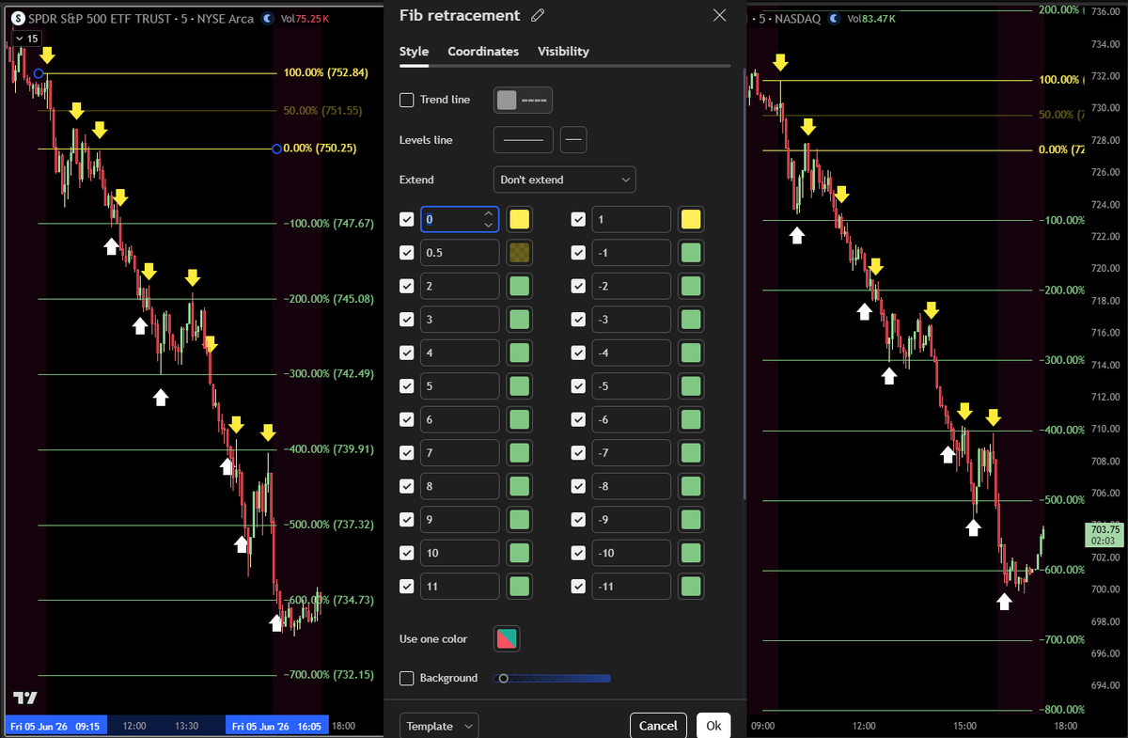Select the 0.00% anchor point on SPDR chart
The image size is (1128, 738).
[276, 149]
